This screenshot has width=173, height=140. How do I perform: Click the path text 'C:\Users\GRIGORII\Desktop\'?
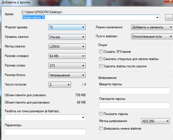[x=42, y=12]
